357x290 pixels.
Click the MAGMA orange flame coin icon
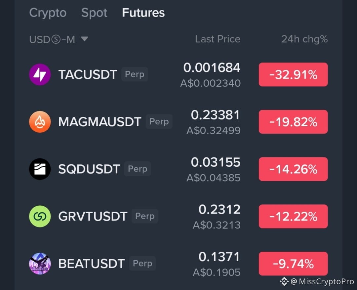40,122
